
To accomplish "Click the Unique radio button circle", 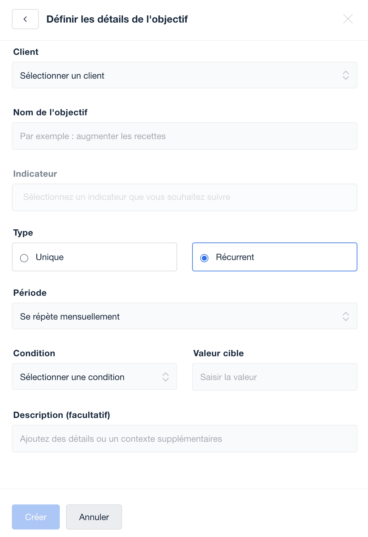I will pyautogui.click(x=24, y=258).
